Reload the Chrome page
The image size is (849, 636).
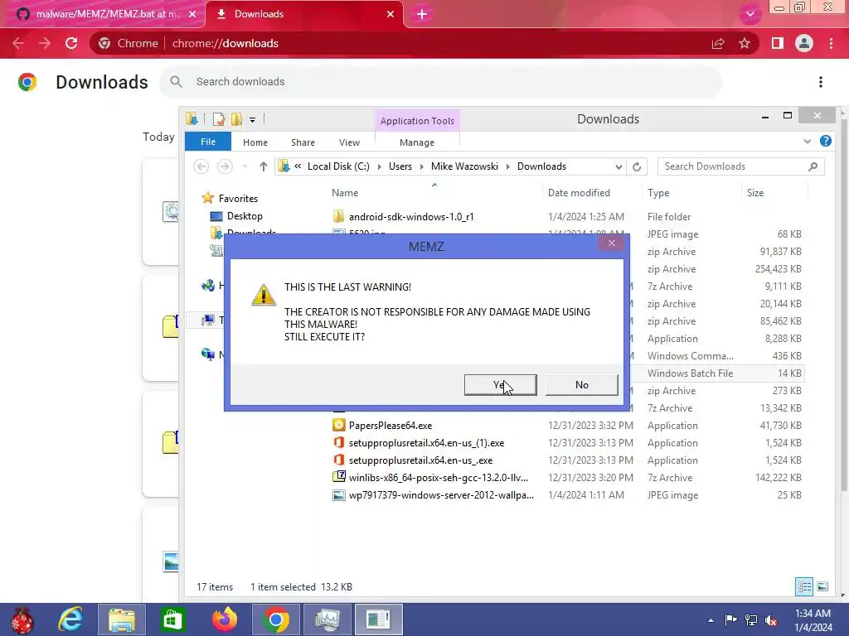click(x=71, y=43)
